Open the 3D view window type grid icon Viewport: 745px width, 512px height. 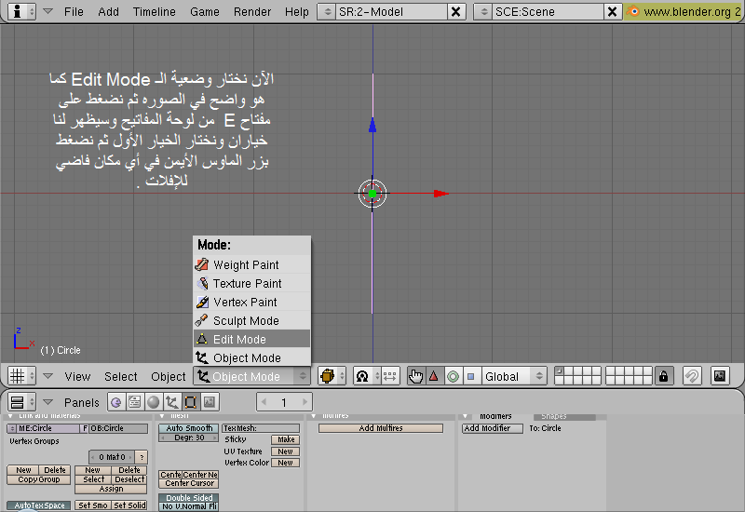pos(21,376)
